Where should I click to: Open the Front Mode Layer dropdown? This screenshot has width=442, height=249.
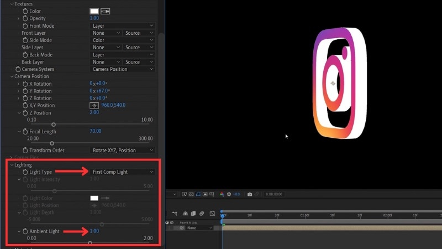123,25
